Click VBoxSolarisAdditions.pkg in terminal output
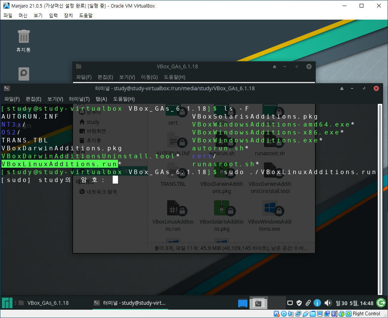This screenshot has width=388, height=318. click(x=255, y=116)
